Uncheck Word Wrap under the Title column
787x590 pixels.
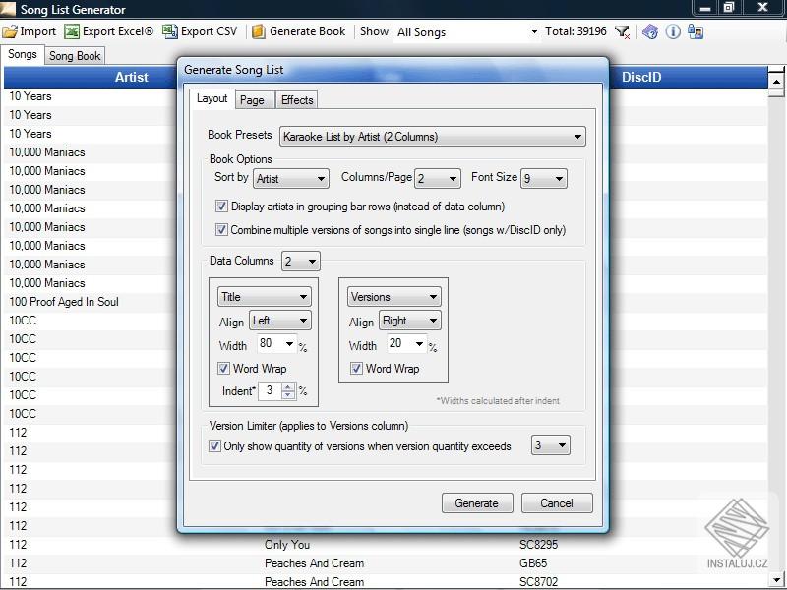[x=223, y=368]
